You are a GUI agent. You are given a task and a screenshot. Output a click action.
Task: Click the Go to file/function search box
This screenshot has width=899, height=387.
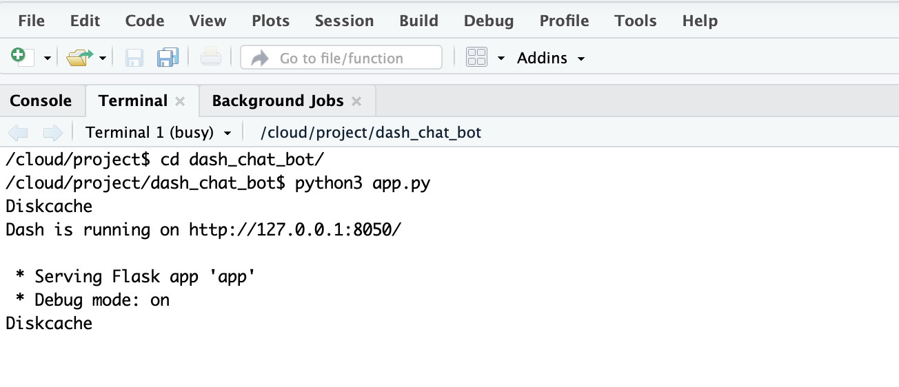[x=341, y=58]
